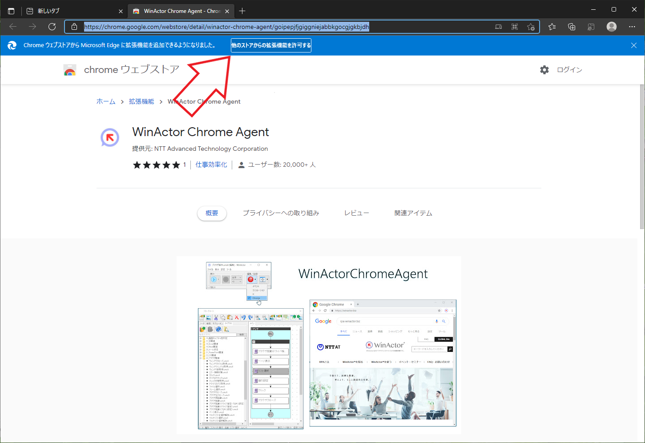Reload the page with the refresh icon
The width and height of the screenshot is (645, 443).
pyautogui.click(x=52, y=26)
